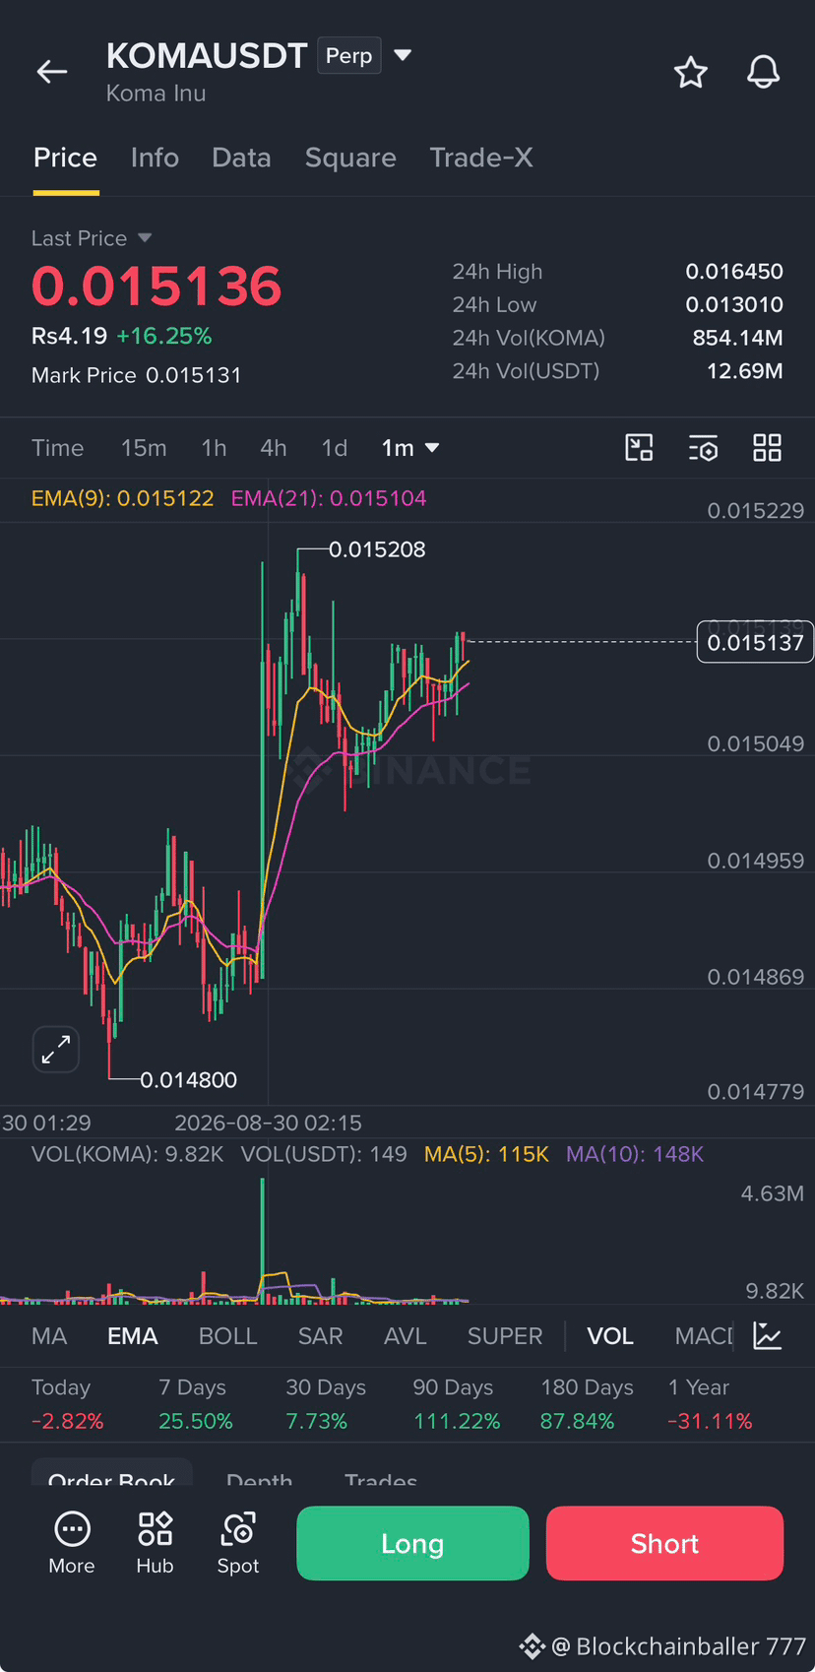Viewport: 815px width, 1672px height.
Task: Tap the EMA(9) value label
Action: tap(123, 498)
